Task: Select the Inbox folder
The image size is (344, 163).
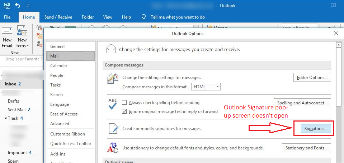Action: pyautogui.click(x=10, y=84)
